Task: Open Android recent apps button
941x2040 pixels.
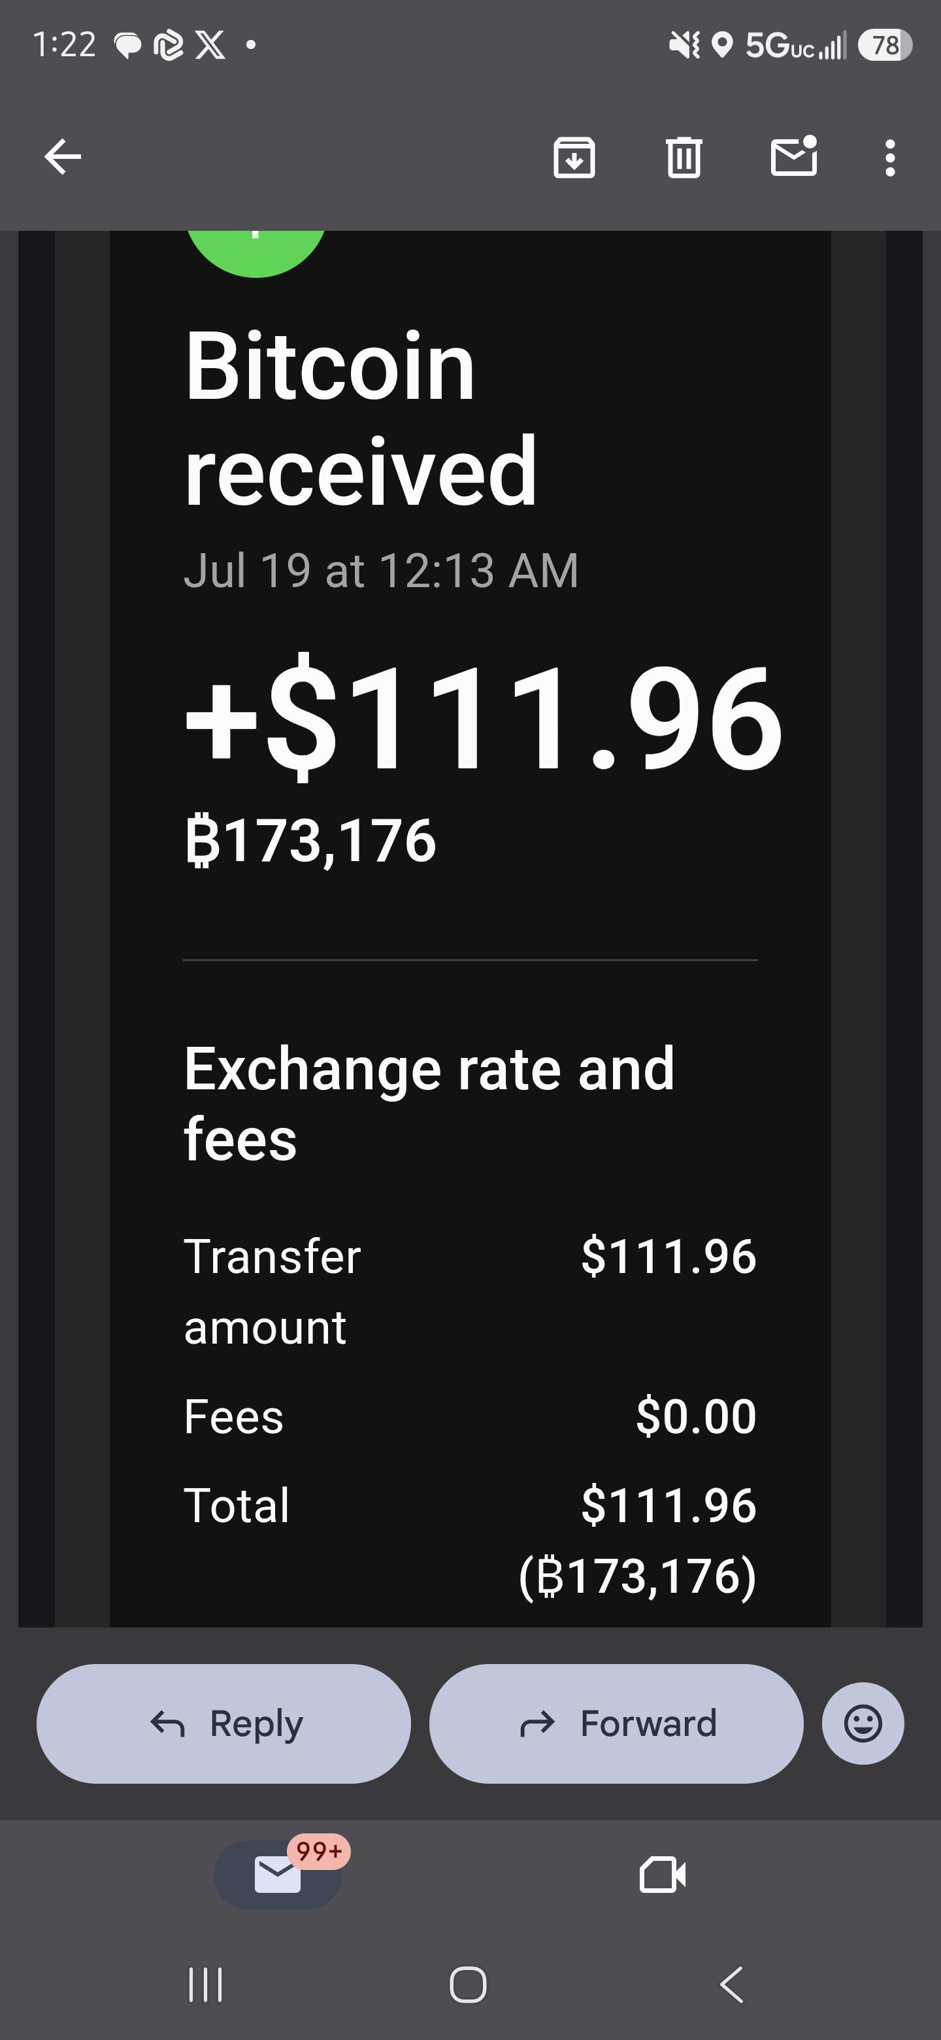Action: (x=206, y=1984)
